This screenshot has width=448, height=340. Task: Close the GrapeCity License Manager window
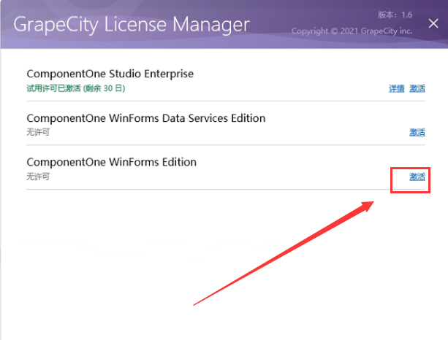pyautogui.click(x=433, y=23)
